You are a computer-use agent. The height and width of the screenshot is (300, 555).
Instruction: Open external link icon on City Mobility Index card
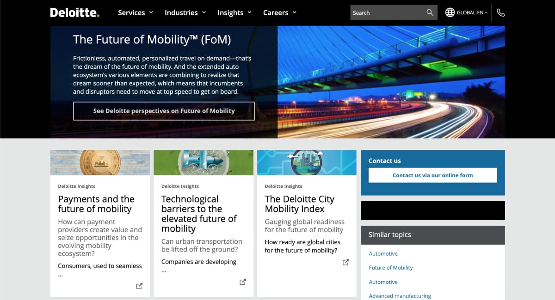(x=345, y=262)
